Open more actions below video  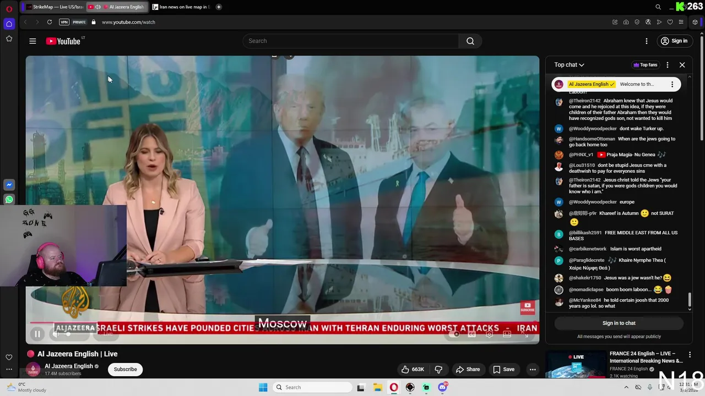coord(533,369)
